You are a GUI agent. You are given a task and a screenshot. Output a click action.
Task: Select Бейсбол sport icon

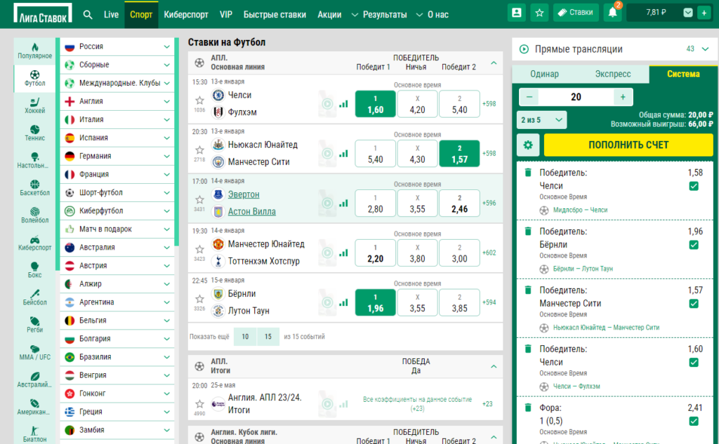[x=35, y=298]
